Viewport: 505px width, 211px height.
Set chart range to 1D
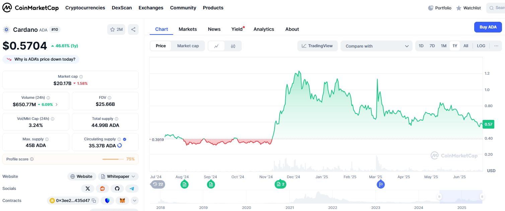coord(421,46)
